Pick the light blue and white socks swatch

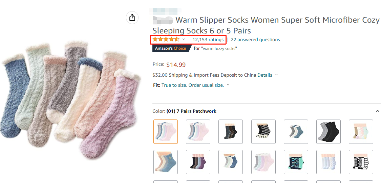point(328,162)
